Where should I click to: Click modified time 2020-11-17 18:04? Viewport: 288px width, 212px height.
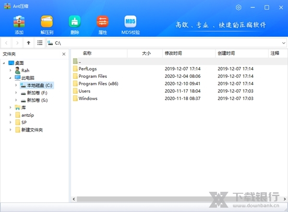182,91
